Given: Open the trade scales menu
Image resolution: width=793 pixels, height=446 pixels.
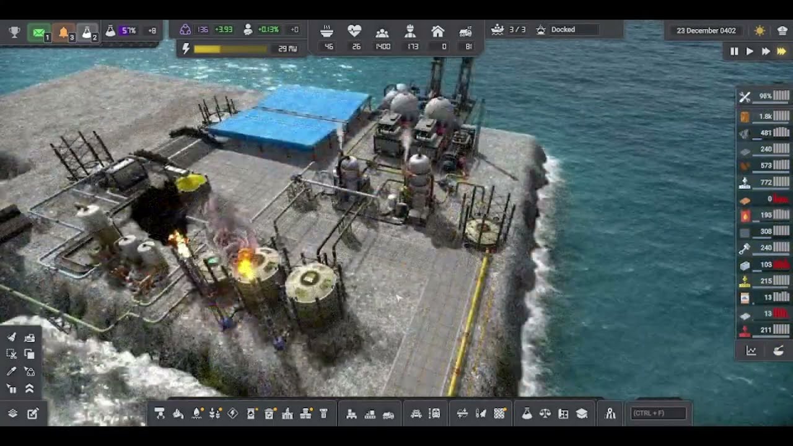Looking at the screenshot, I should 545,414.
